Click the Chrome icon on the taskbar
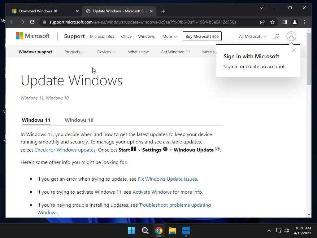317x238 pixels. pyautogui.click(x=159, y=231)
